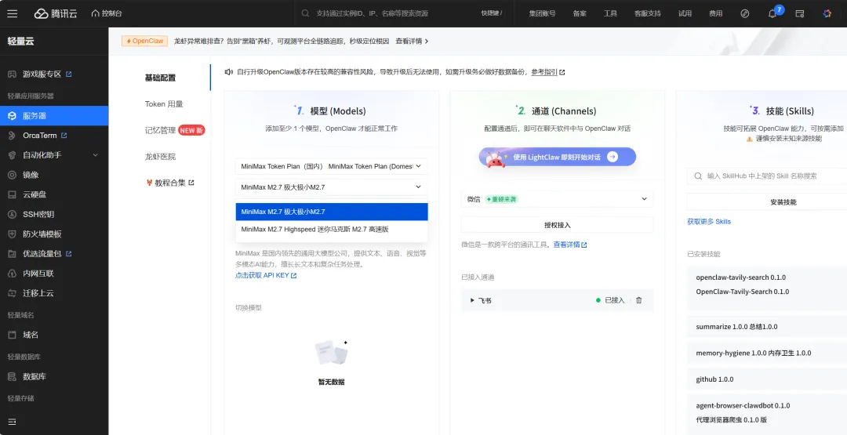The image size is (847, 435).
Task: Click the 授权接入 button
Action: tap(557, 225)
